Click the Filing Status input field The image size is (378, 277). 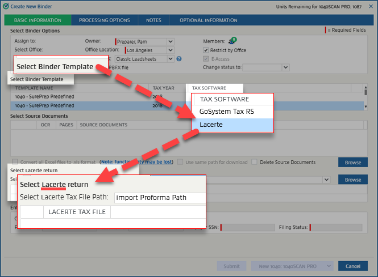(335, 227)
